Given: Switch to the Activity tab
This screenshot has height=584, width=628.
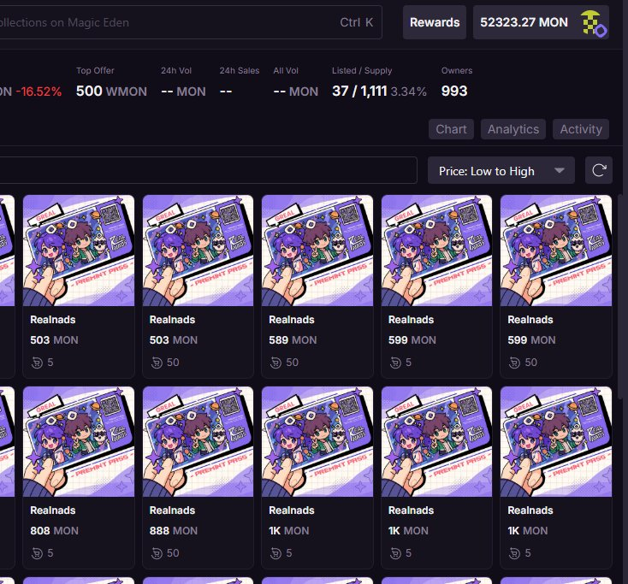Looking at the screenshot, I should coord(581,129).
